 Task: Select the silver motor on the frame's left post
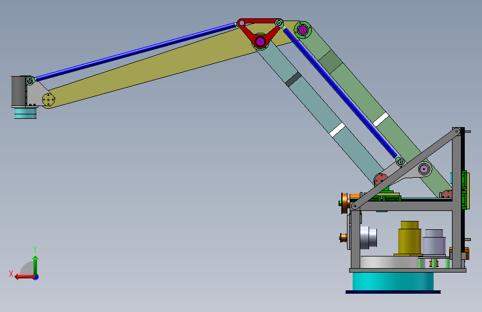(x=368, y=238)
